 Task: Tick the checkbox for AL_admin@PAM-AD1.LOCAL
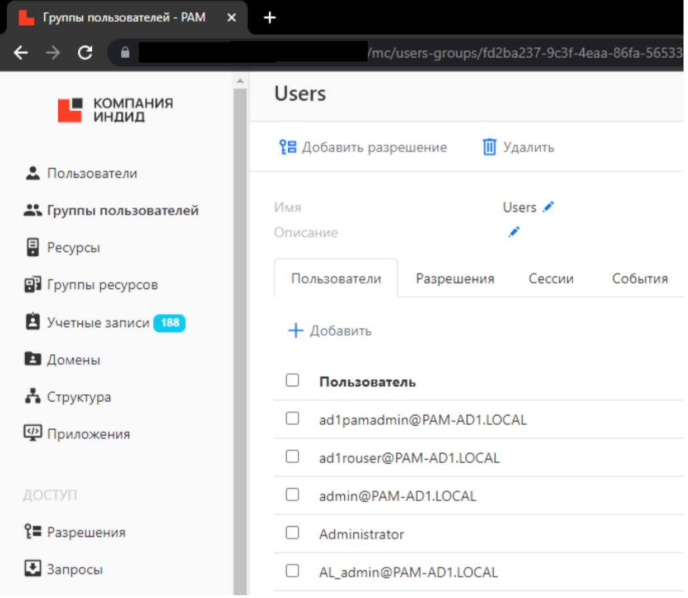point(292,571)
